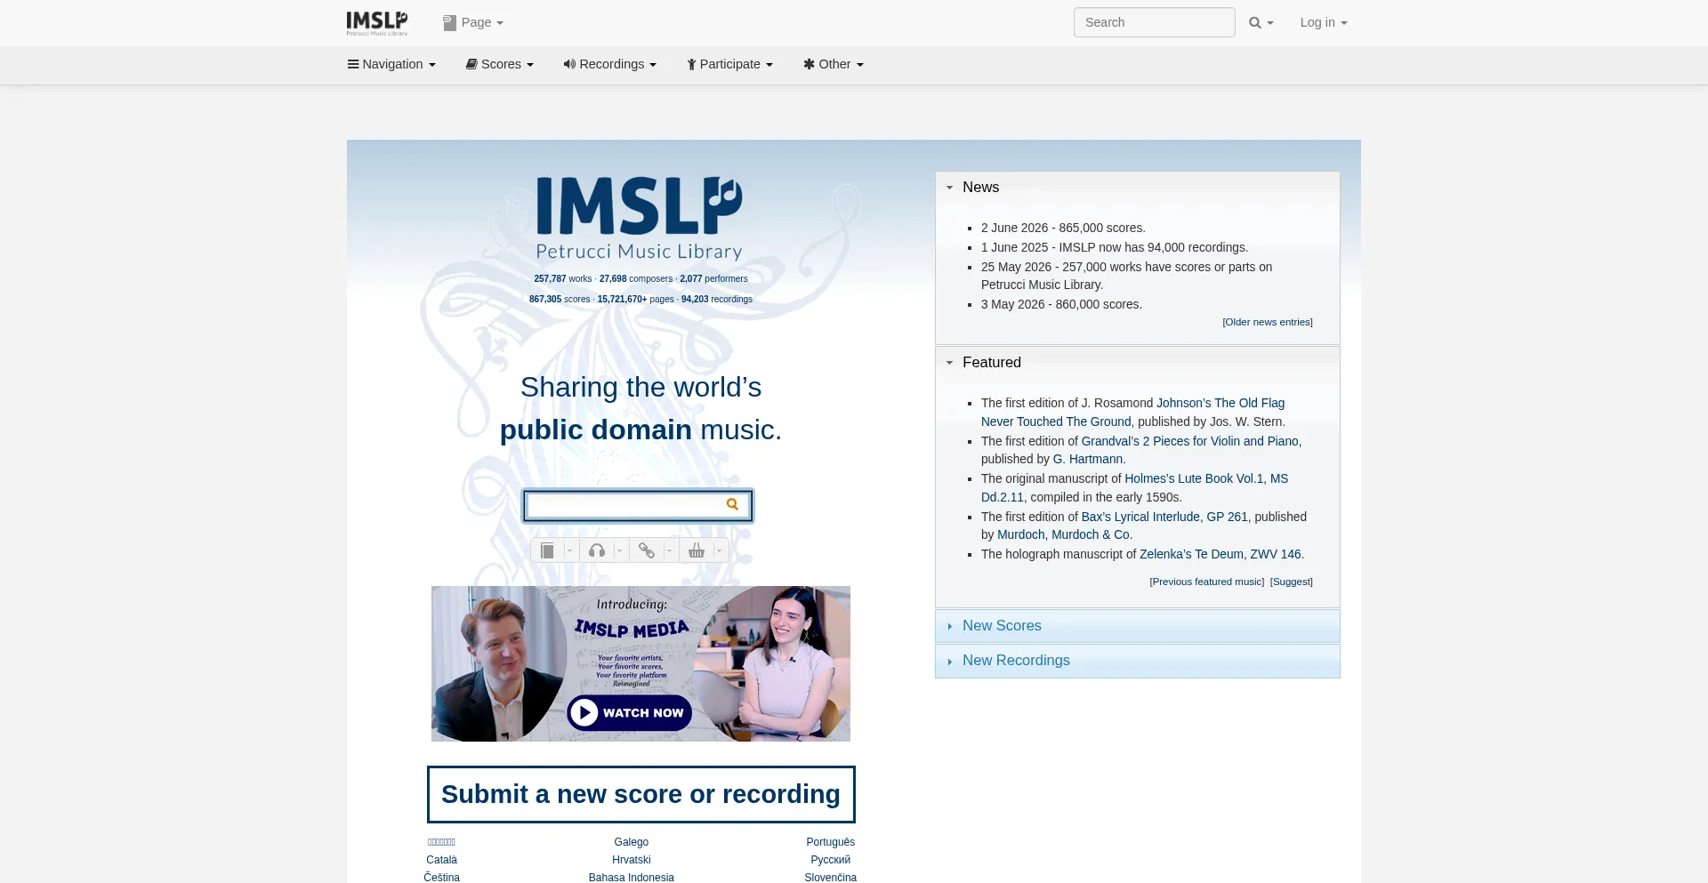Click the header Search text field
This screenshot has height=883, width=1708.
(1154, 22)
